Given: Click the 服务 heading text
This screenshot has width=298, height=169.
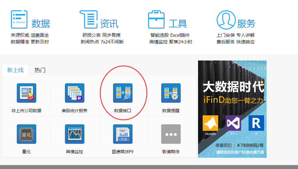Looking at the screenshot, I should point(246,24).
